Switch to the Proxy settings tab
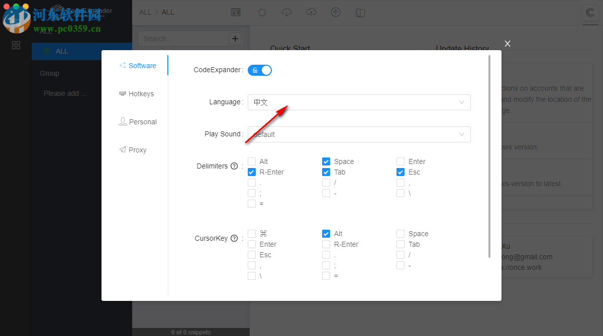 [133, 150]
